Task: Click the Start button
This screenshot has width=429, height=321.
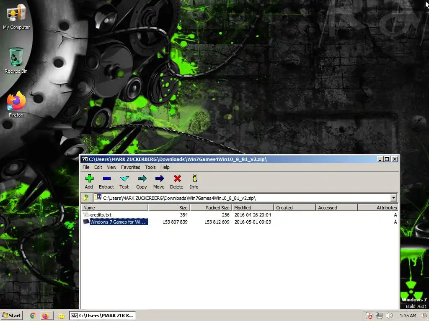Action: pos(11,316)
